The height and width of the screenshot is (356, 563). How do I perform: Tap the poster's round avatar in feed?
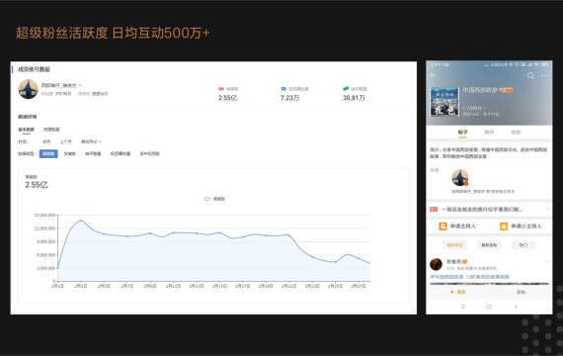436,264
